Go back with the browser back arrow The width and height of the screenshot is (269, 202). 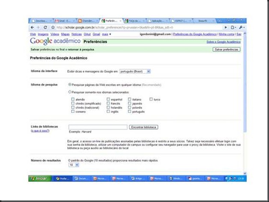32,27
